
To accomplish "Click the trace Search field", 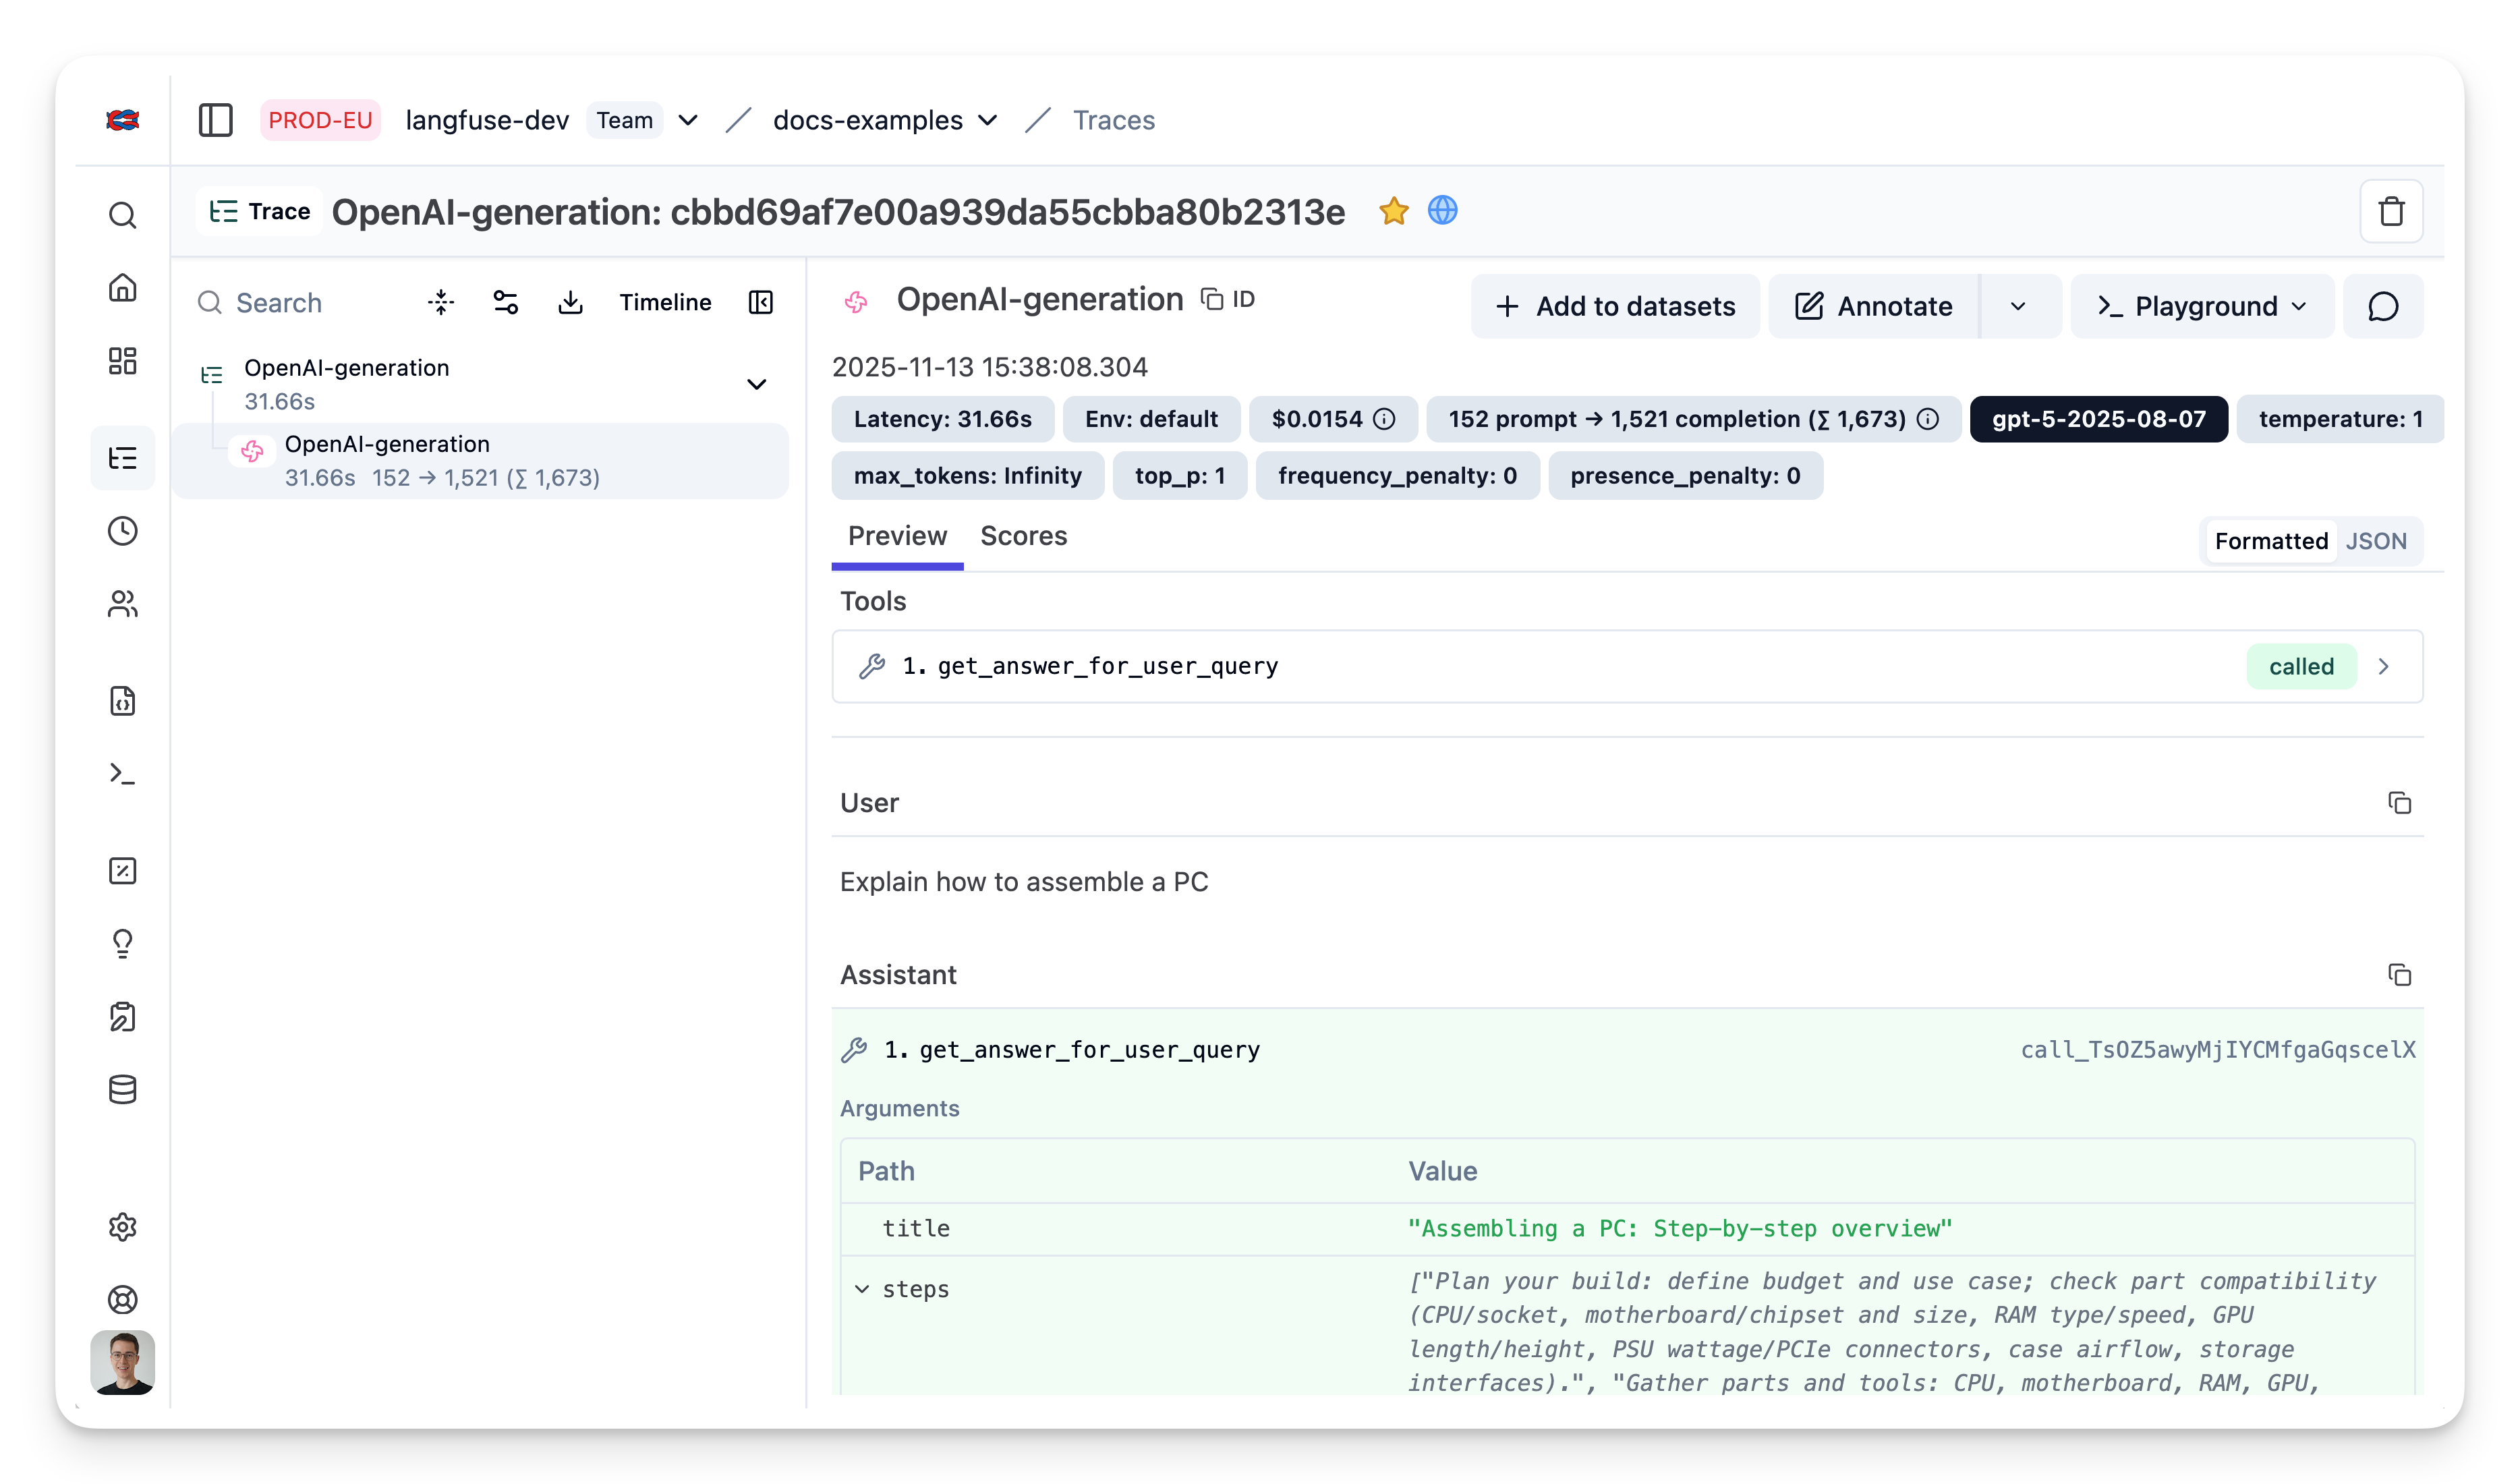I will coord(279,302).
